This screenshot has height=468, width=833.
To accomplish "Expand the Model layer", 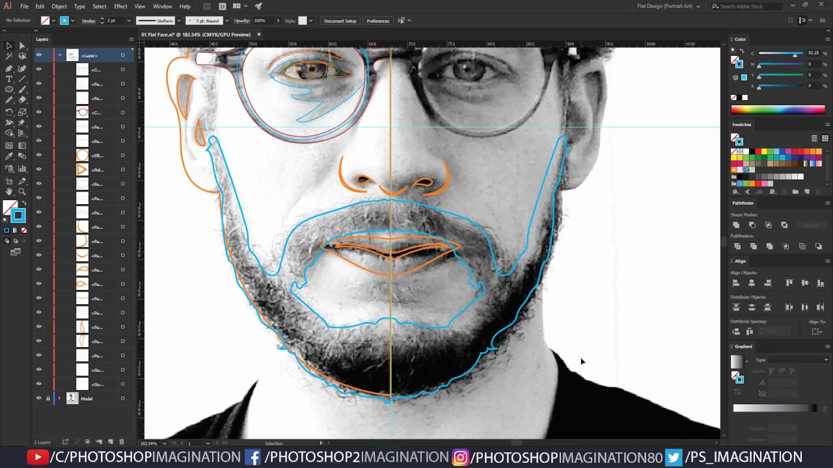I will (x=60, y=398).
